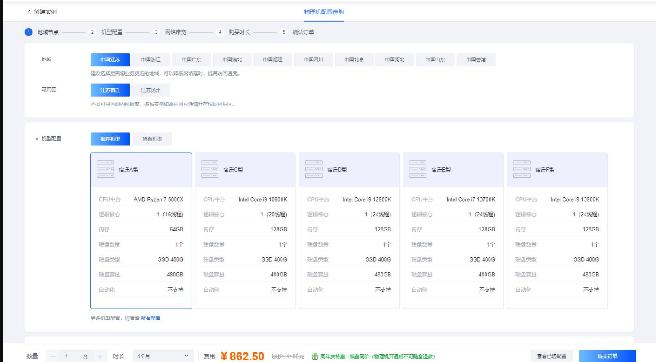Select the 宿迁C型 card title
Screen dimensions: 656x362
coord(233,170)
